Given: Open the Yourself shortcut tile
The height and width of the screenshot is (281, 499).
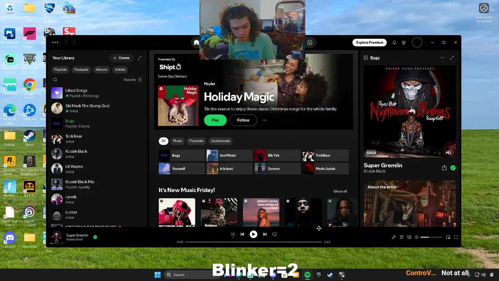Looking at the screenshot, I should point(182,169).
